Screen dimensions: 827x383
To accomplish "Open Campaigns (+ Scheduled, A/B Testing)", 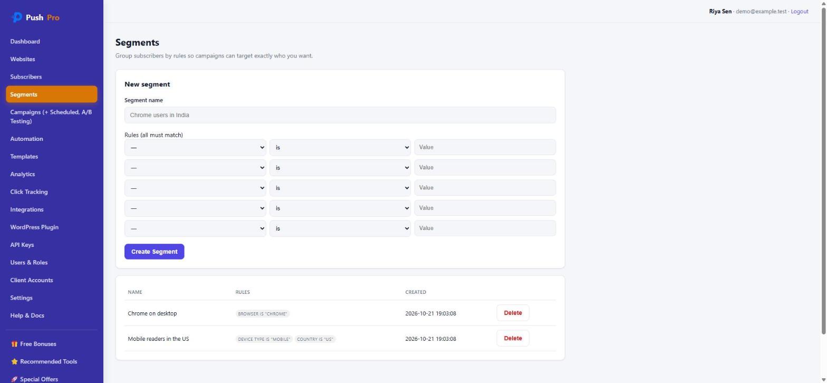I will (x=52, y=117).
